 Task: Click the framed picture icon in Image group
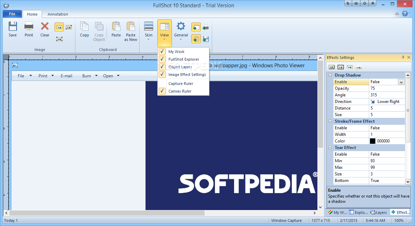coord(69,27)
